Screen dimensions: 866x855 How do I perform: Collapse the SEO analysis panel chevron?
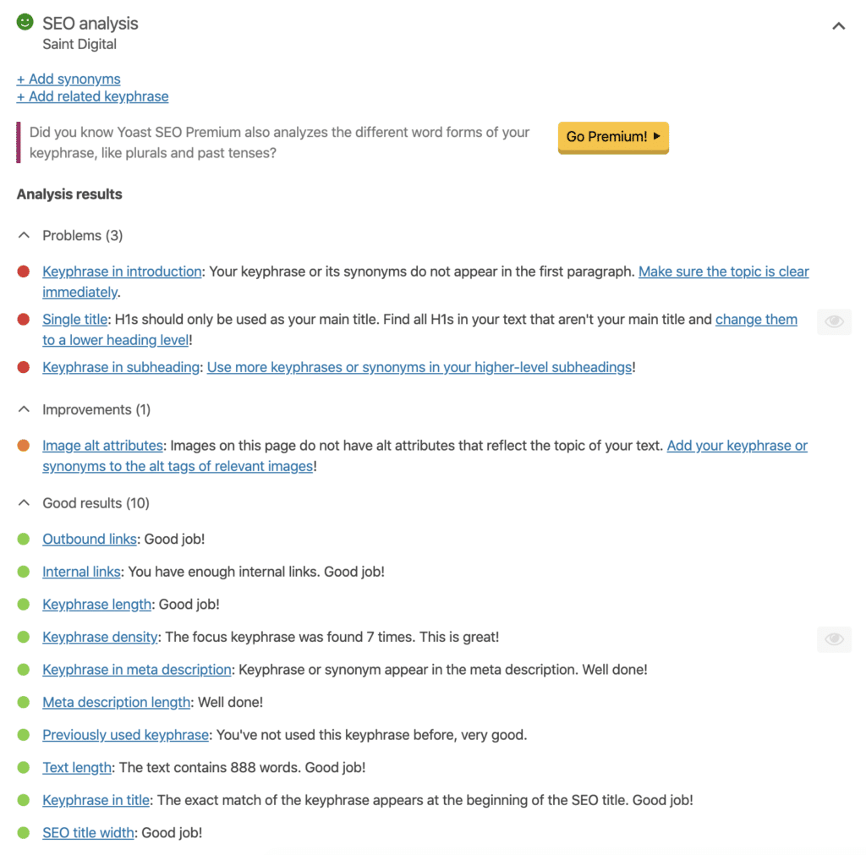(838, 25)
